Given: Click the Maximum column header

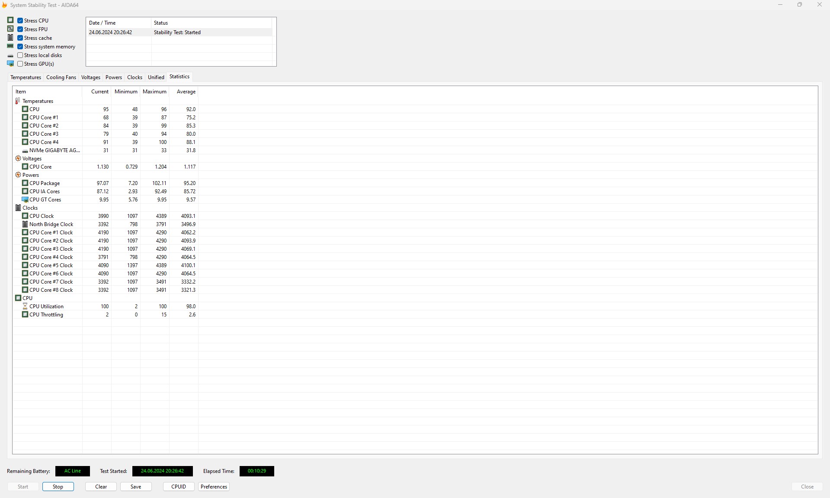Looking at the screenshot, I should tap(154, 92).
